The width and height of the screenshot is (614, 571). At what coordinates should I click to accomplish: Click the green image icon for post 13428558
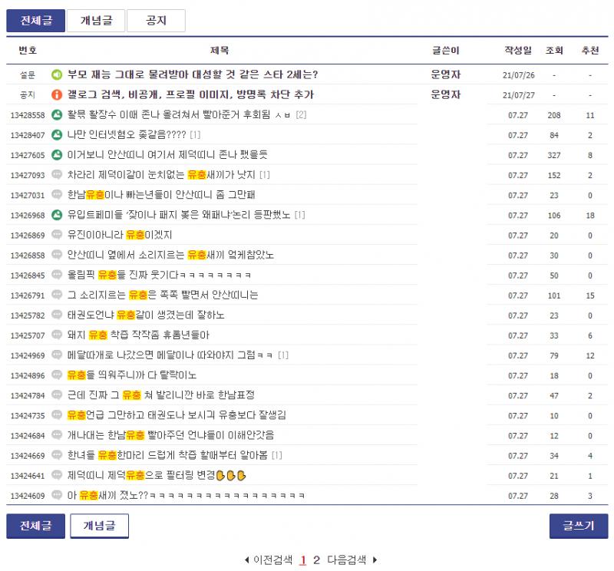[x=57, y=115]
